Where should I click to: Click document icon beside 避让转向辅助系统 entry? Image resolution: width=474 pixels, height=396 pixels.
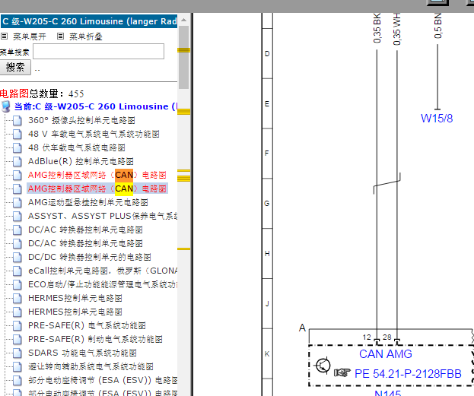17,366
